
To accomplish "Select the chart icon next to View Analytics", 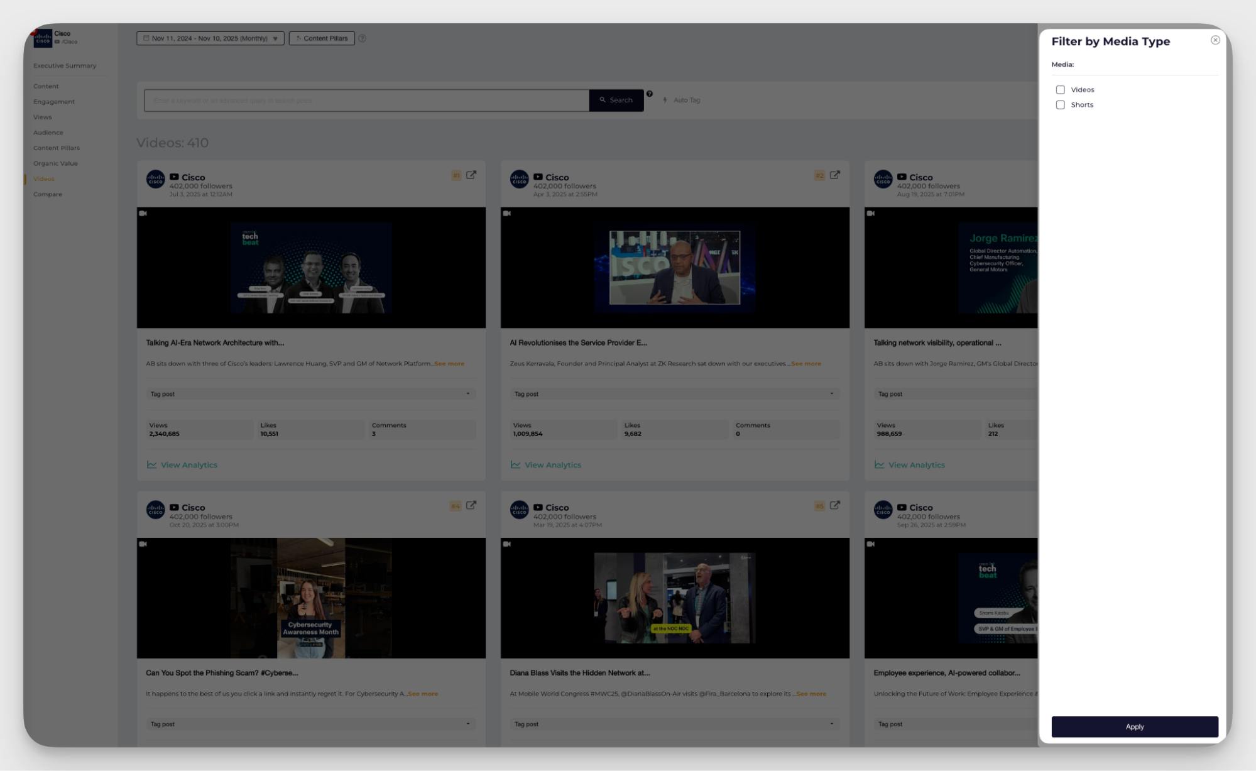I will [151, 464].
